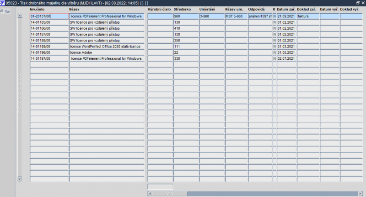Select inventory number 14-01197/00
366x197 pixels.
tap(49, 59)
